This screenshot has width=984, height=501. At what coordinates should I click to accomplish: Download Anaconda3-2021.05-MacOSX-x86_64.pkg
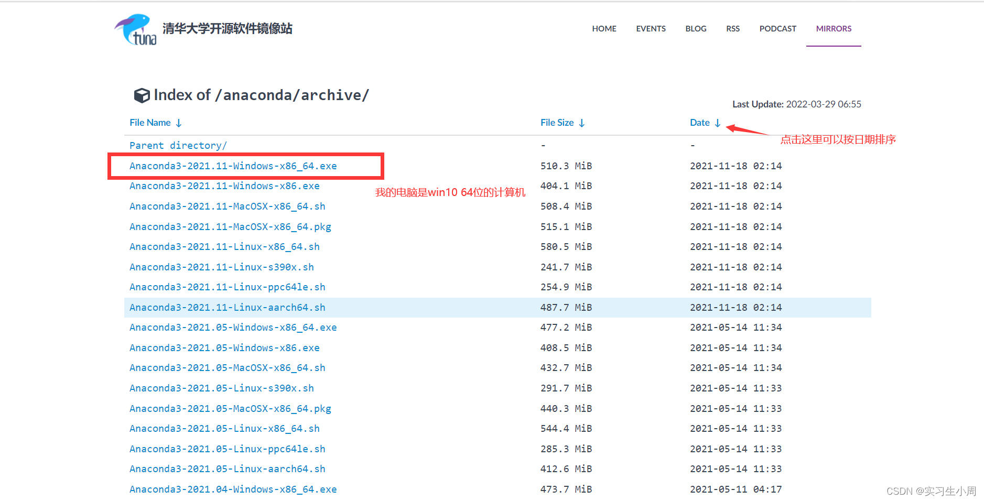230,409
